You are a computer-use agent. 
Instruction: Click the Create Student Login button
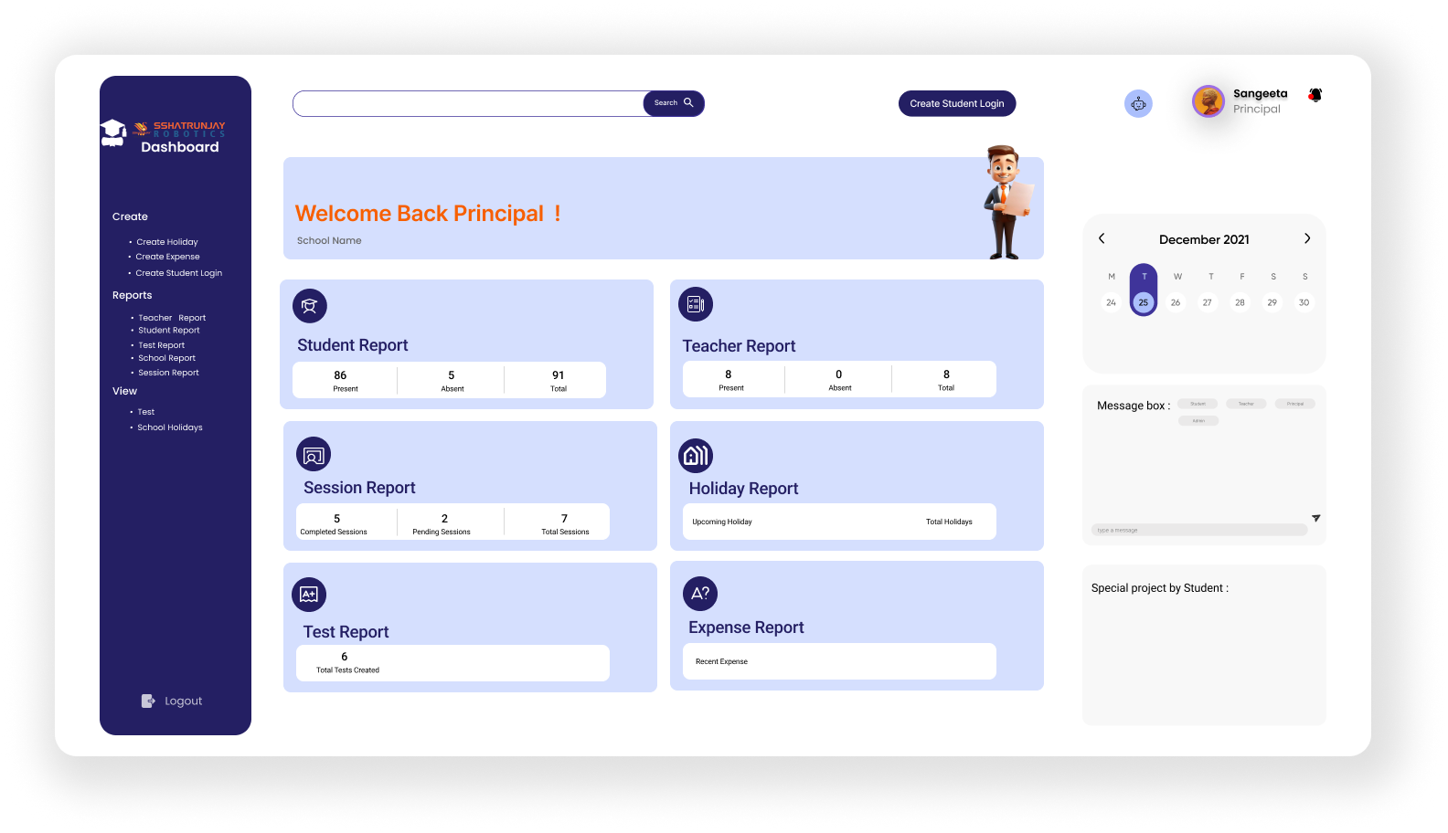[x=957, y=104]
